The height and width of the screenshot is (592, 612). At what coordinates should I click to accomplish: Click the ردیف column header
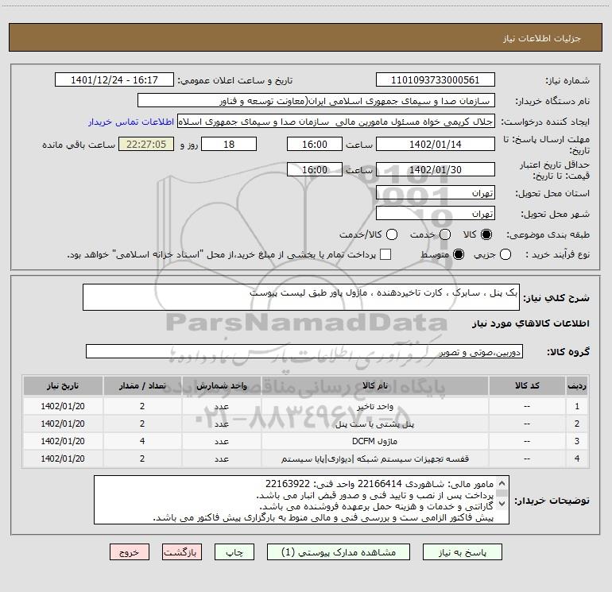[577, 385]
